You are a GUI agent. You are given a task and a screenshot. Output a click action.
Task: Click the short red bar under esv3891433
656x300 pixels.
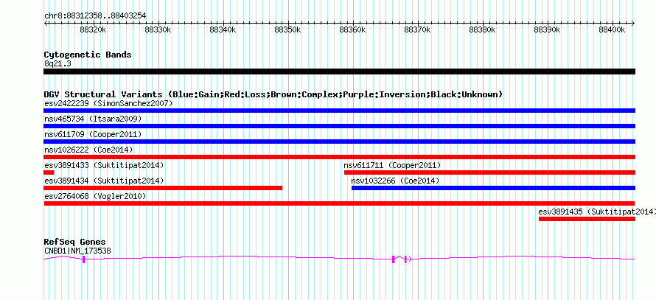49,172
